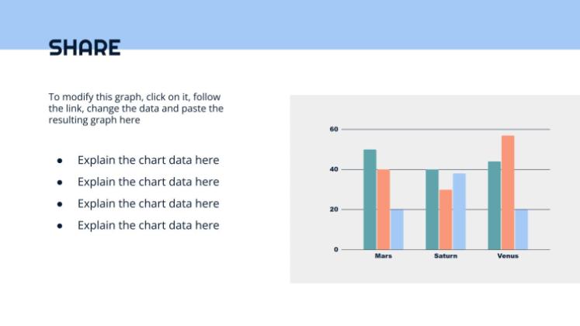
Task: Pick the light blue bar above Venus
Action: pos(521,230)
